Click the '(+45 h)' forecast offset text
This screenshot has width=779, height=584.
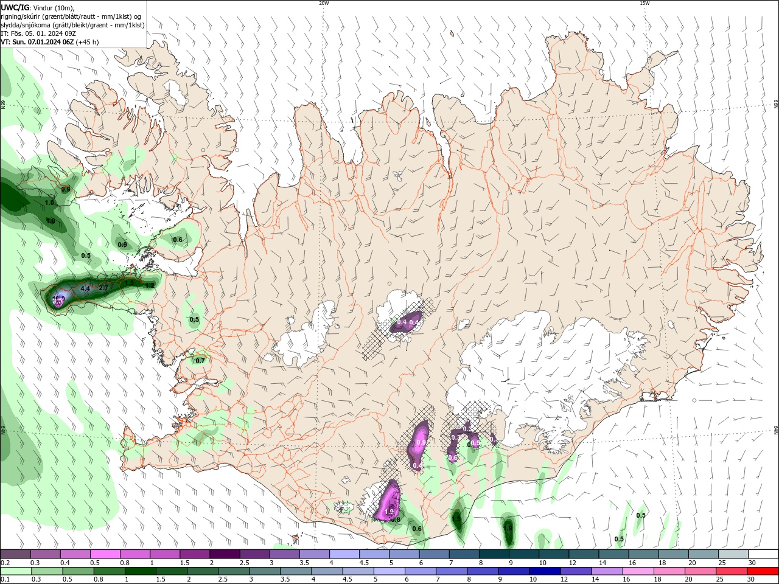pos(88,42)
